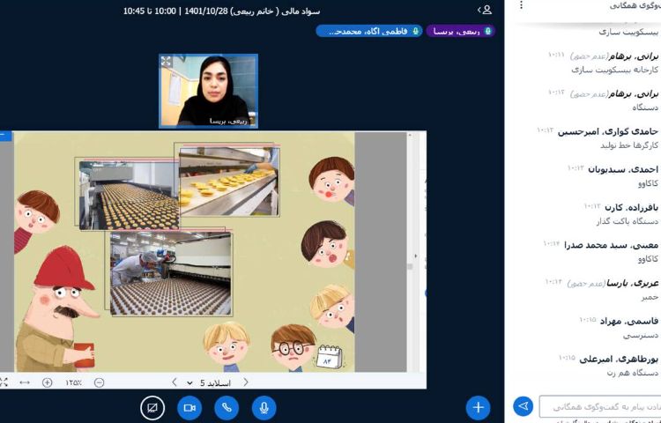Select the message دستگاه from برانی، برهام
Viewport: 661px width, 423px height.
click(x=645, y=108)
